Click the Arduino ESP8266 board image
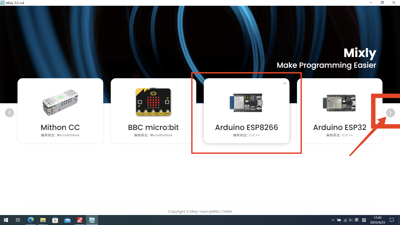This screenshot has height=225, width=400. pyautogui.click(x=246, y=103)
